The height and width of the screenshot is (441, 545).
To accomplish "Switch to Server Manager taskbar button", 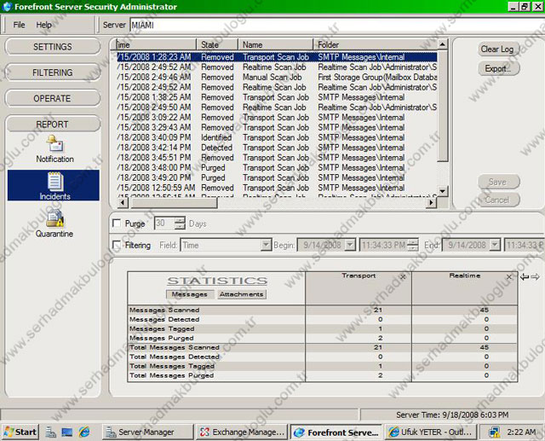I will (147, 432).
